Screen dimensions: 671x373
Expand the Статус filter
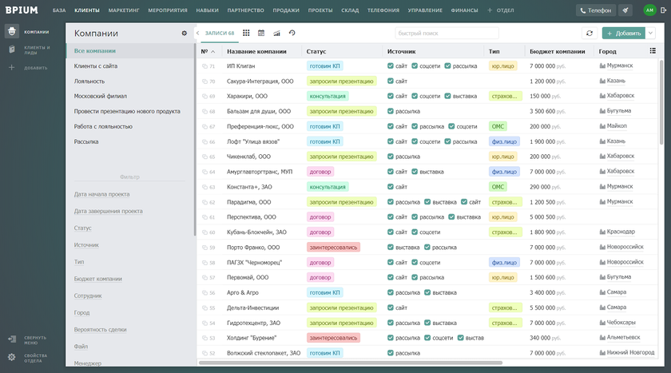click(x=83, y=228)
